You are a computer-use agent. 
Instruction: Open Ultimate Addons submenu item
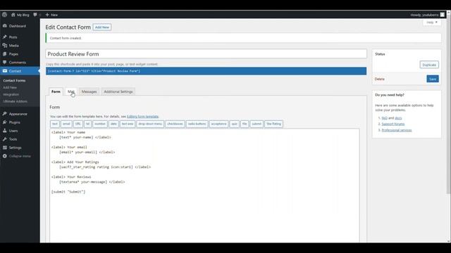coord(16,101)
